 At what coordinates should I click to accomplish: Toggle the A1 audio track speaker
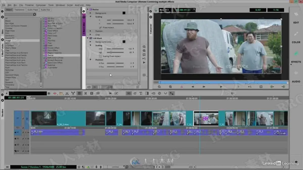[x=15, y=132]
